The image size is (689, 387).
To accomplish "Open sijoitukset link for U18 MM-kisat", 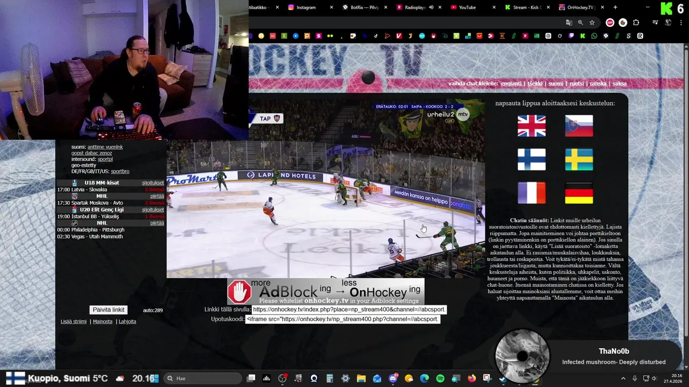I will [x=153, y=183].
